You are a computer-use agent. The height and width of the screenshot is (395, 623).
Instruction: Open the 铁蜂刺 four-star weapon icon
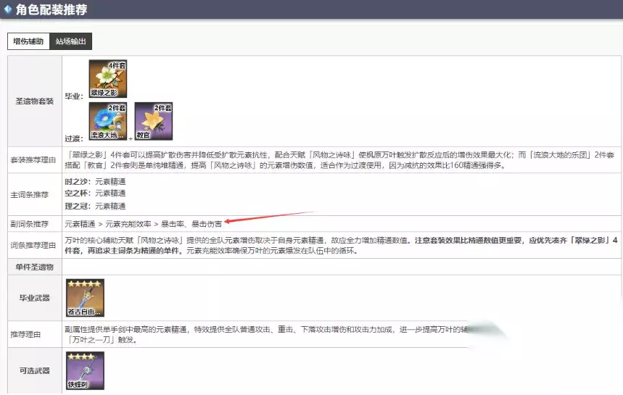coord(85,370)
